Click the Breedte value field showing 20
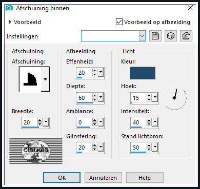Screen dimensions: 200x189 click(x=30, y=122)
